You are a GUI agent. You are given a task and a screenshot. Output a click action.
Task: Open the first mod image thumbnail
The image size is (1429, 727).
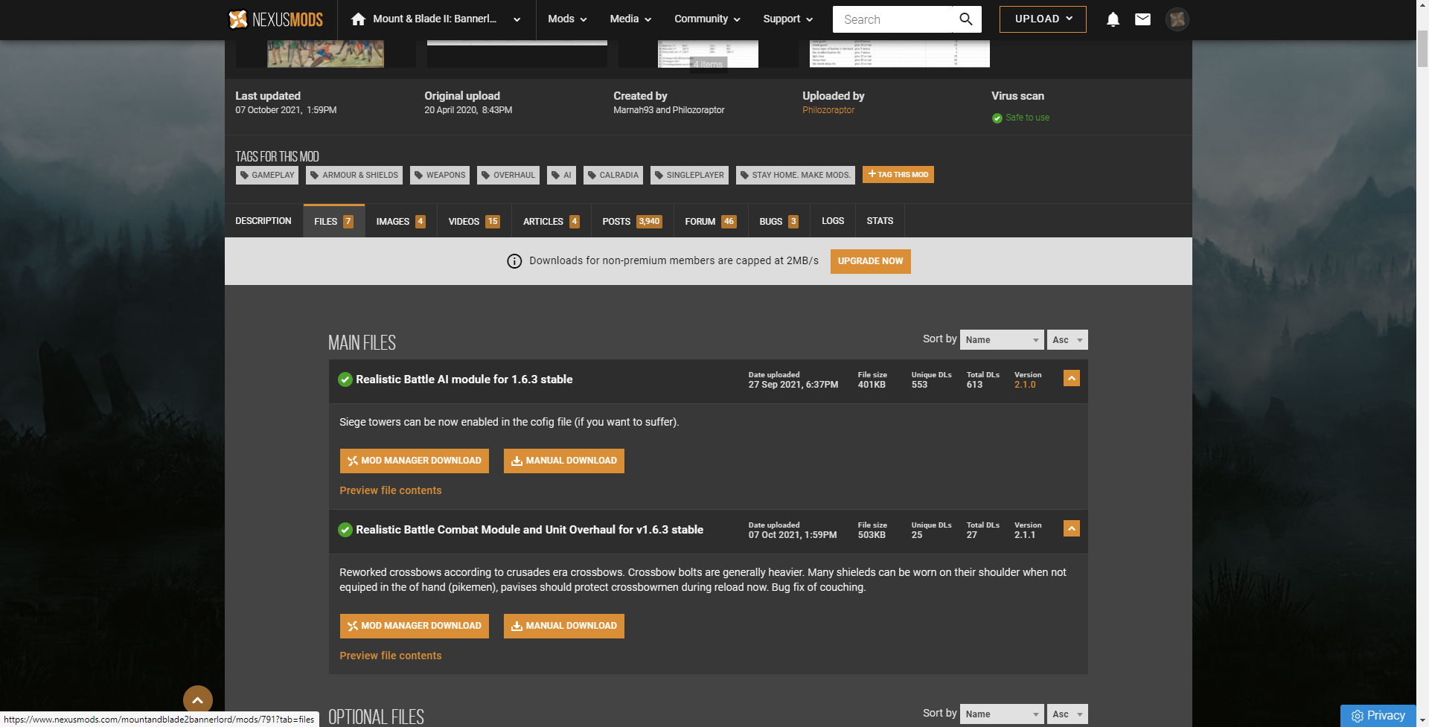coord(326,54)
